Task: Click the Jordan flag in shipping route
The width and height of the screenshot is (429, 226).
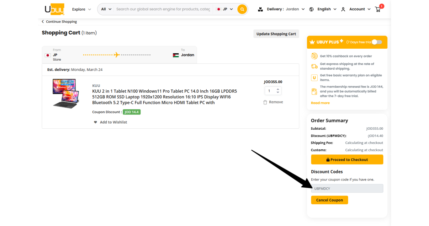Action: point(176,55)
